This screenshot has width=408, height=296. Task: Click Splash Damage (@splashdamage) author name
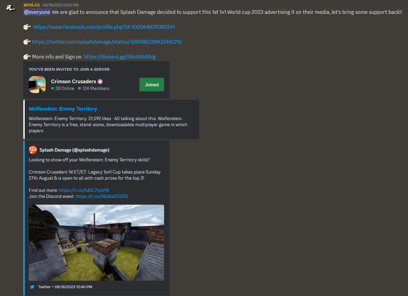(x=74, y=150)
